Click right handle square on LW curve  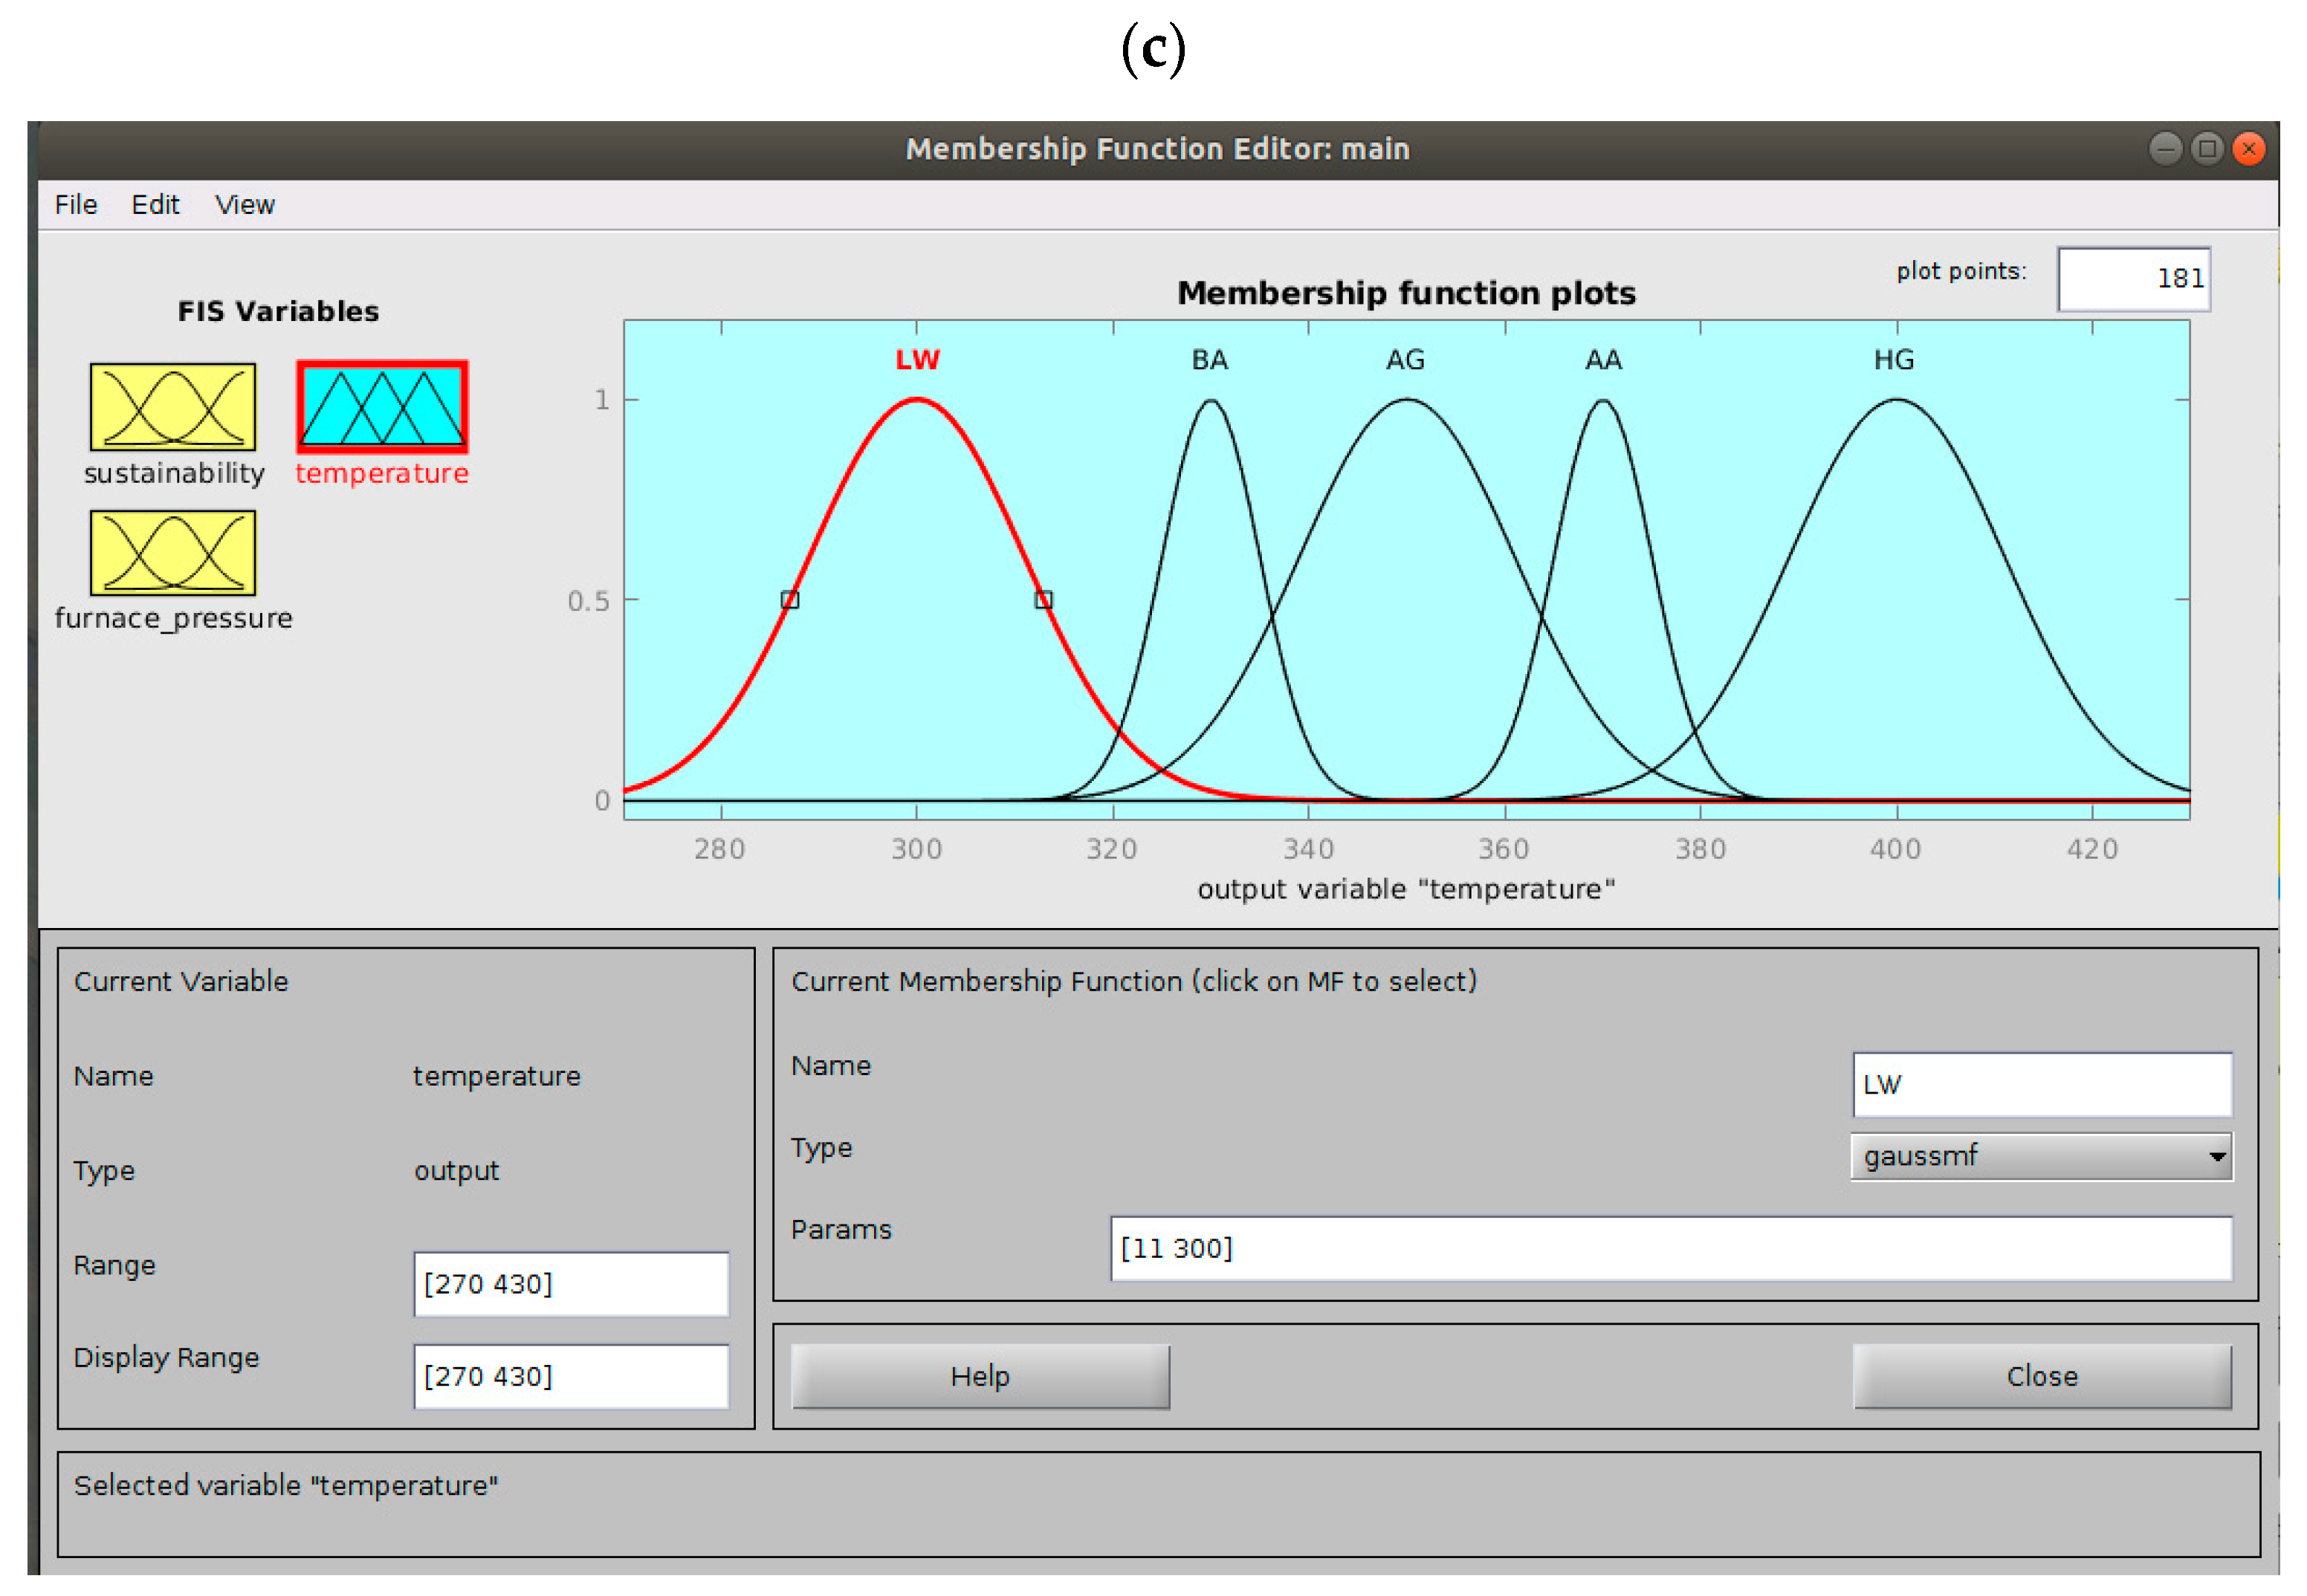(1043, 600)
